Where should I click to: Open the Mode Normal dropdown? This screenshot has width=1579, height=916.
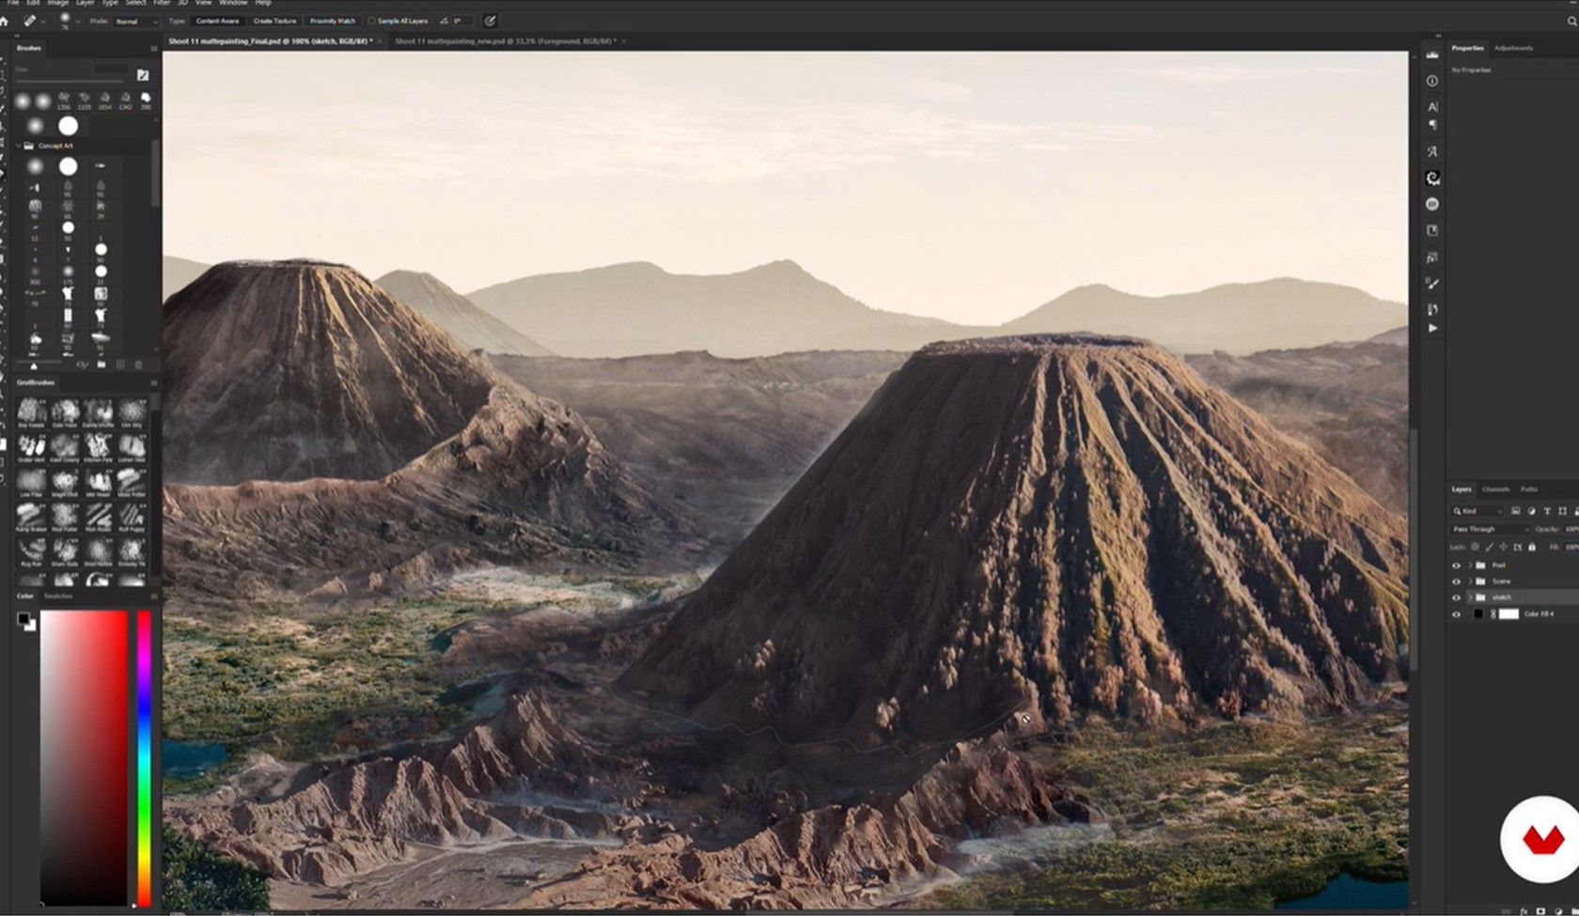coord(136,21)
